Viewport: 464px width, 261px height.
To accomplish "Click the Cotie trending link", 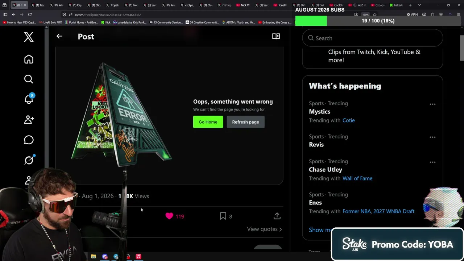I will [349, 120].
